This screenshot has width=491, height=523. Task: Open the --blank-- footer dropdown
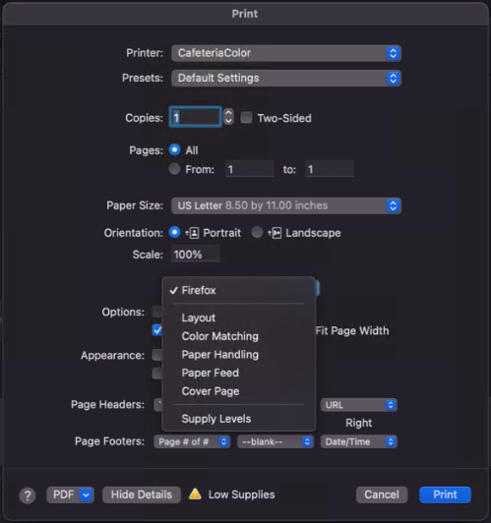coord(276,441)
